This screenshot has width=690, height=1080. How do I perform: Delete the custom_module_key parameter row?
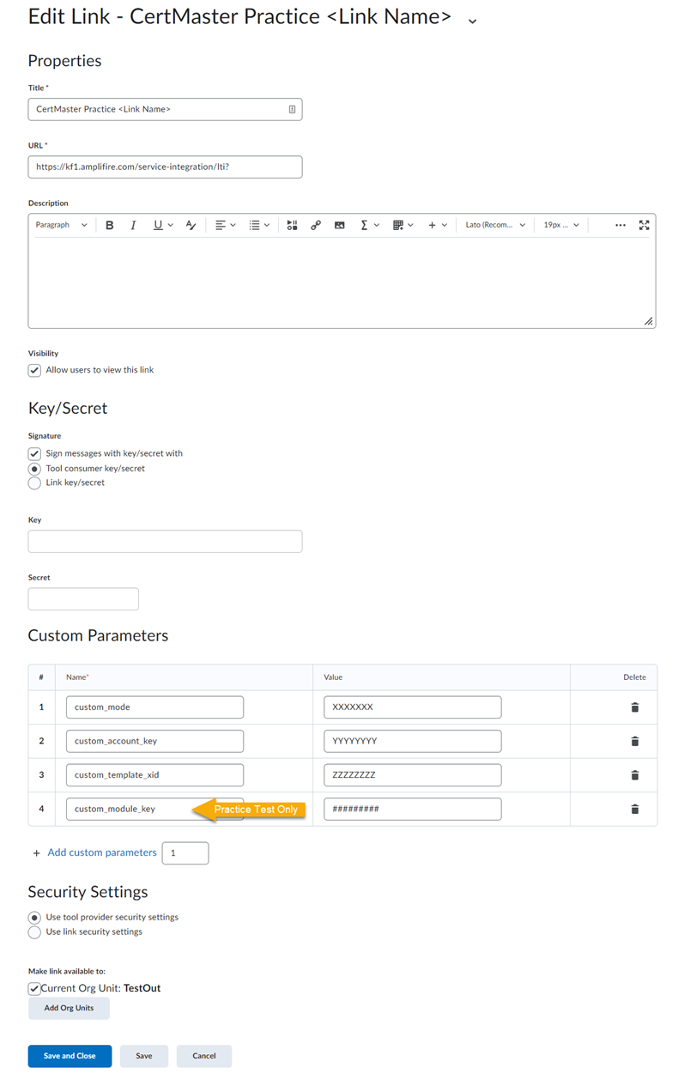(634, 809)
